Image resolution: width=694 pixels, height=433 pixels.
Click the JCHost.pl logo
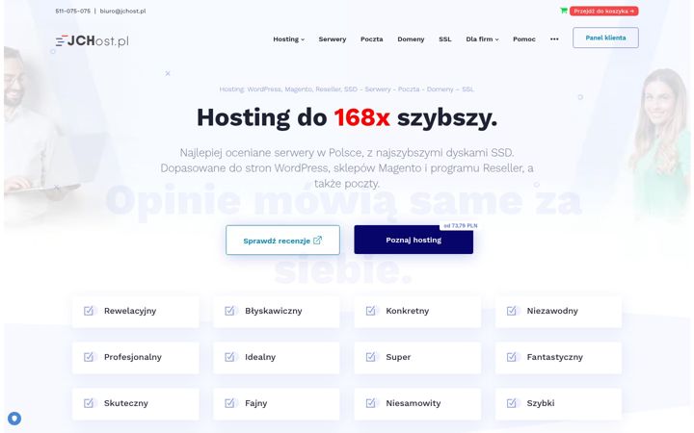93,40
